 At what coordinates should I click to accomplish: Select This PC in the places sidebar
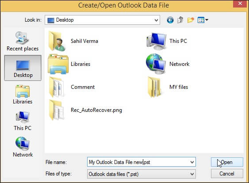pyautogui.click(x=23, y=121)
